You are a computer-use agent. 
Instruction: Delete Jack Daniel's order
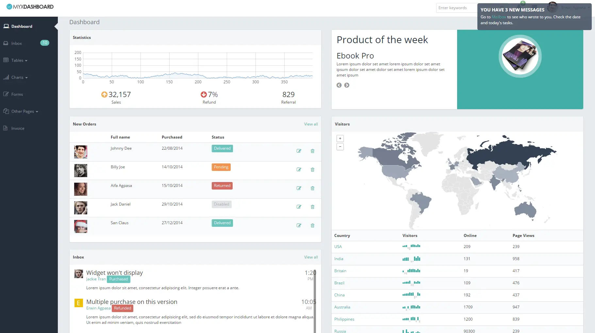312,207
